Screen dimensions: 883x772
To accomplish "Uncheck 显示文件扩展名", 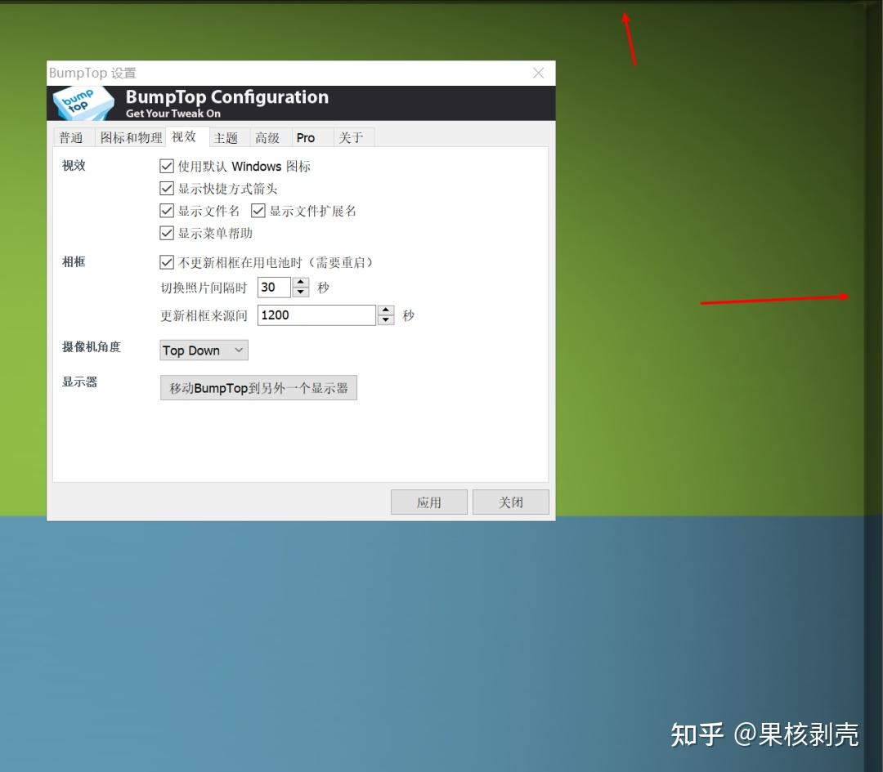I will pos(258,210).
